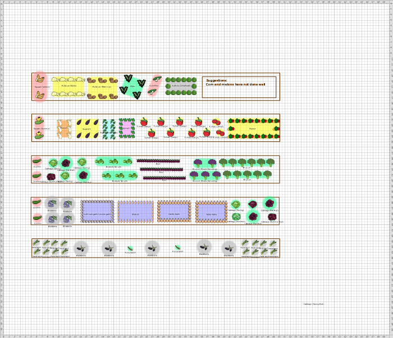
Task: Select the kale plant cluster
Action: tap(132, 86)
